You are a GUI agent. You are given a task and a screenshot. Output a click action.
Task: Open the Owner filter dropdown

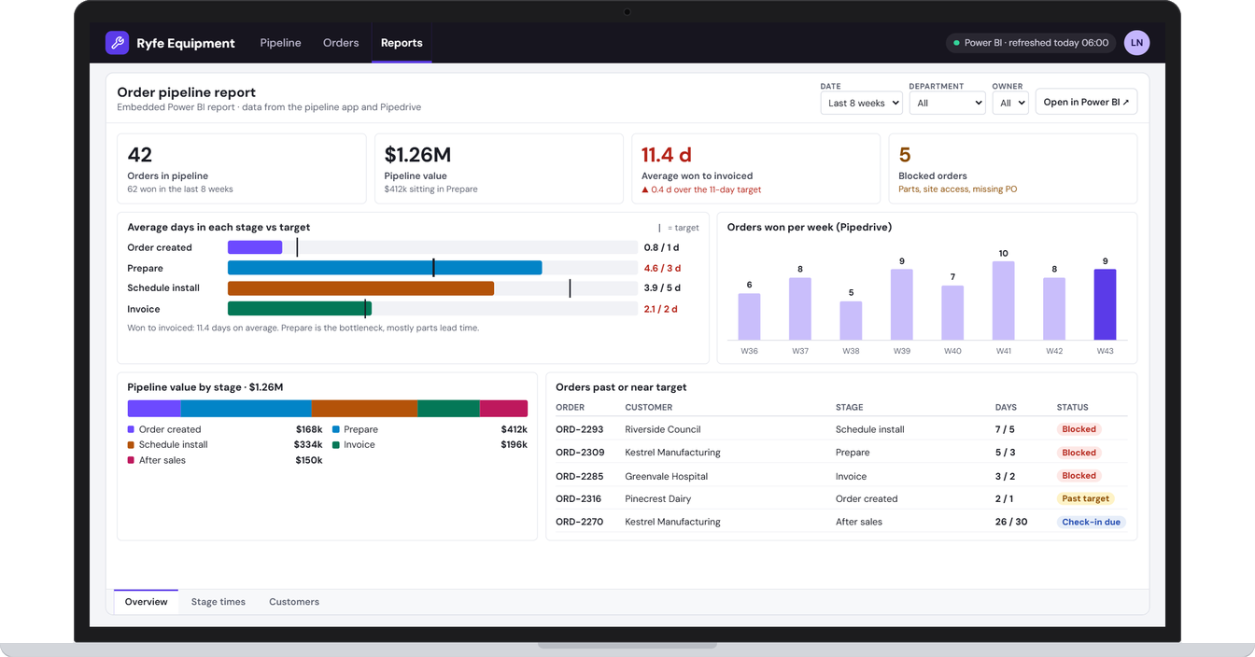[x=1010, y=103]
